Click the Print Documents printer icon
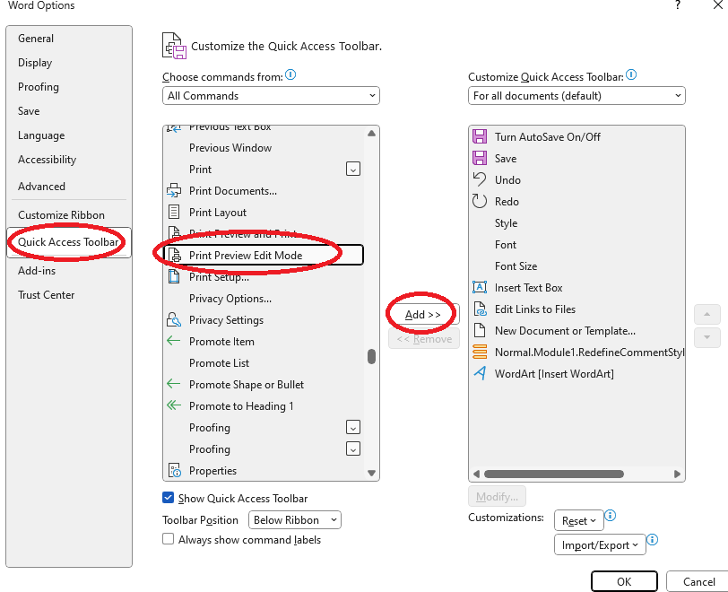This screenshot has height=592, width=728. (174, 190)
